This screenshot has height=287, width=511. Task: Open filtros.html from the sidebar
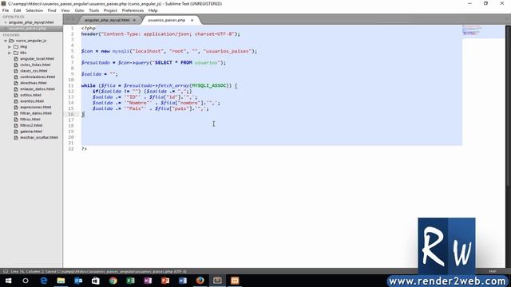pyautogui.click(x=30, y=120)
